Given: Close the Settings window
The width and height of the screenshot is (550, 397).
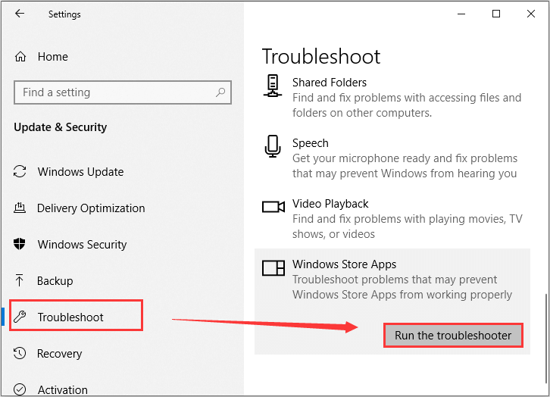Looking at the screenshot, I should click(x=531, y=14).
